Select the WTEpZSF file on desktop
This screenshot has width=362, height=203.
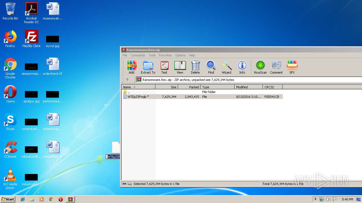113,151
